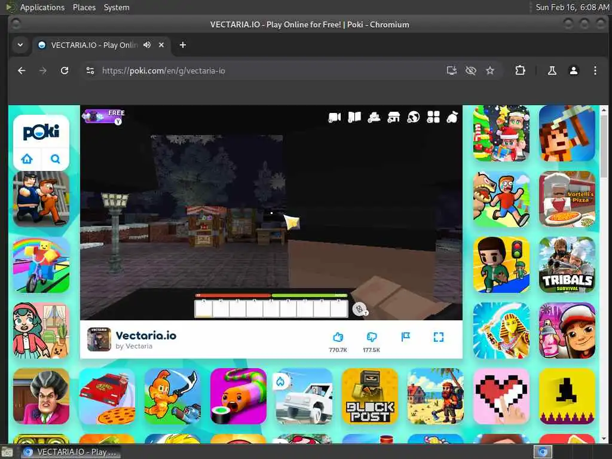Image resolution: width=612 pixels, height=459 pixels.
Task: Open the browser profile menu
Action: (573, 71)
